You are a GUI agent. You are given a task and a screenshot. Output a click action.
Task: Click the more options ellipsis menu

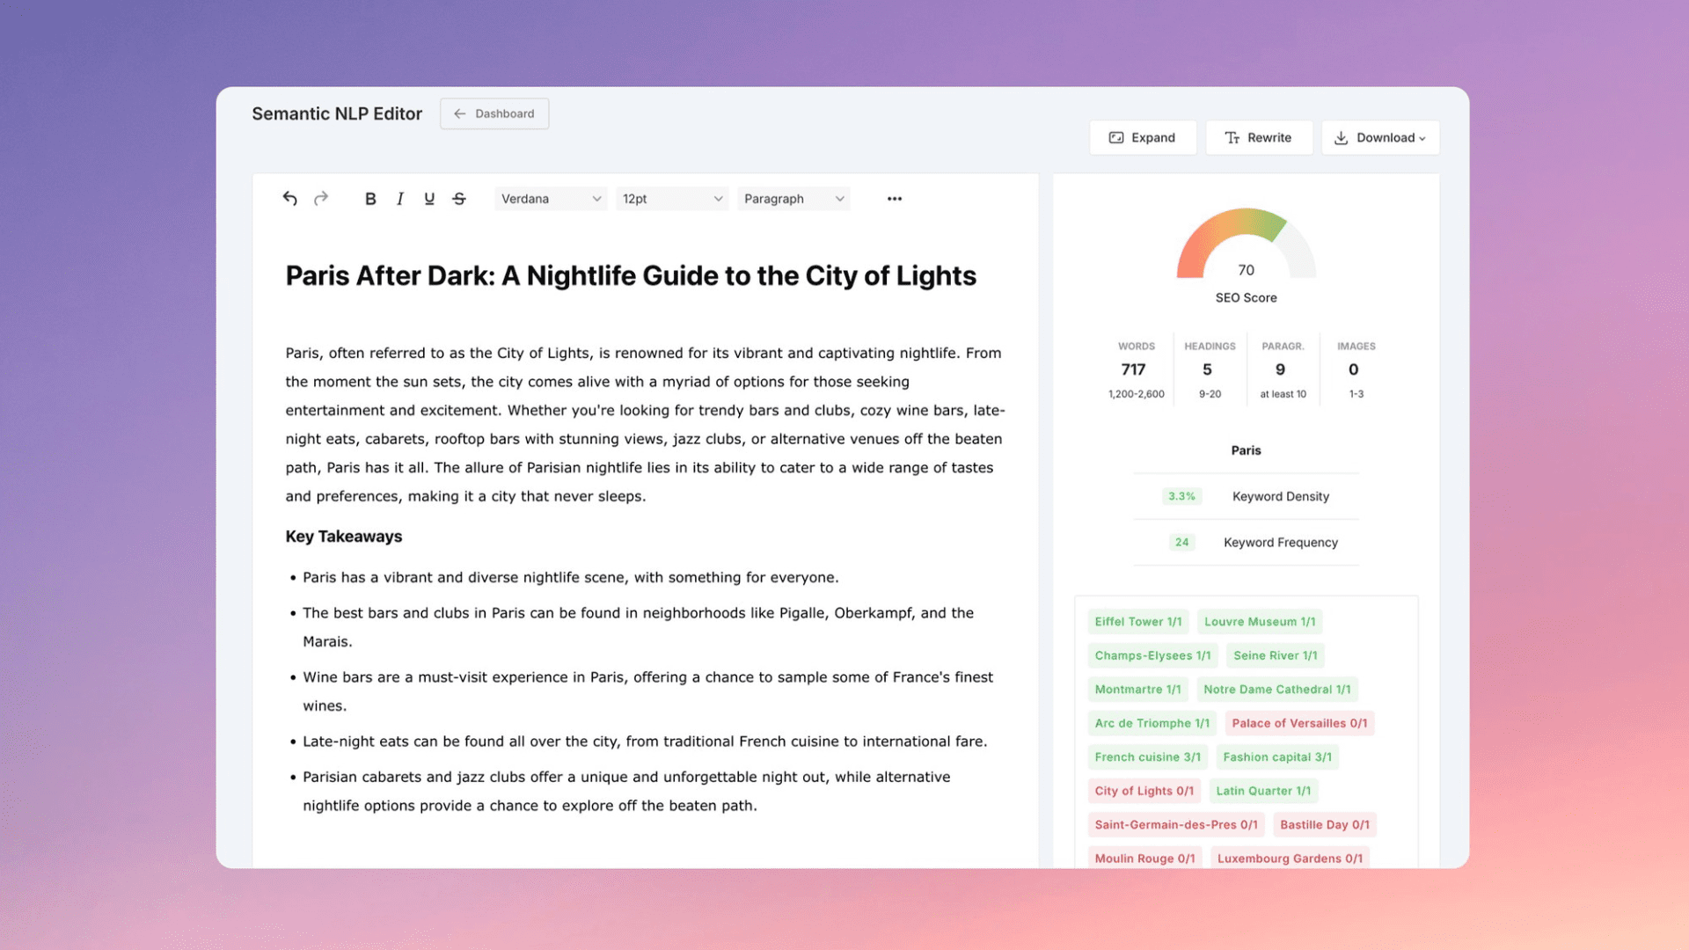[x=893, y=198]
